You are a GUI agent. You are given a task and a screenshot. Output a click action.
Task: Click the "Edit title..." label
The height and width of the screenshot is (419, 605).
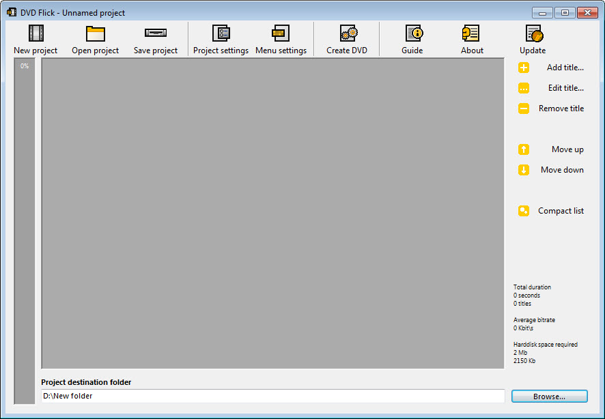click(x=565, y=88)
